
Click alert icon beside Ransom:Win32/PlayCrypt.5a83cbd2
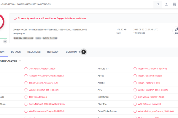(26, 76)
